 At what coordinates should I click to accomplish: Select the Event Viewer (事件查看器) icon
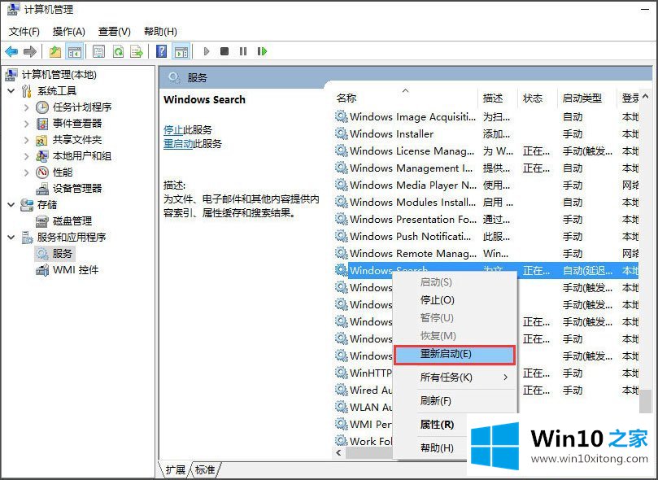(x=42, y=124)
